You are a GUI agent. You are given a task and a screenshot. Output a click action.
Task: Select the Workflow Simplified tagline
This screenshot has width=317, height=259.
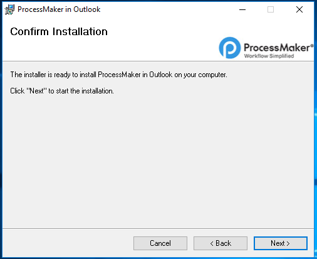pyautogui.click(x=269, y=56)
